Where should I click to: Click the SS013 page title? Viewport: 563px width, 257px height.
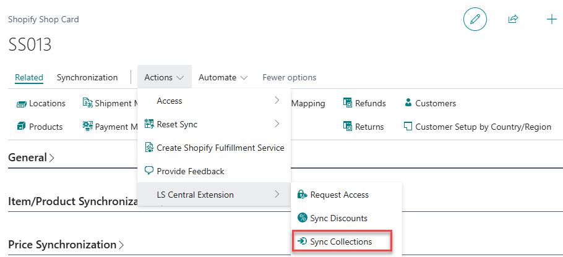(x=30, y=45)
